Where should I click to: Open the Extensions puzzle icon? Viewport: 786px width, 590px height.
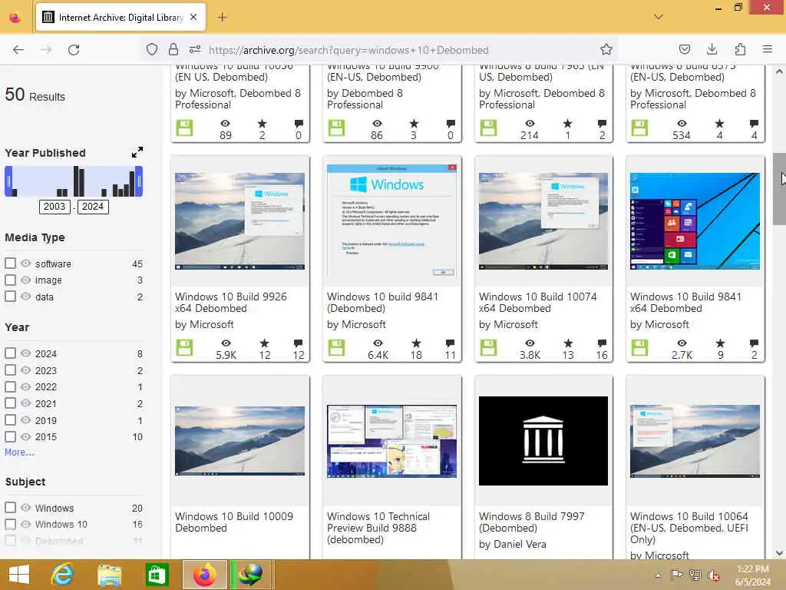click(740, 49)
